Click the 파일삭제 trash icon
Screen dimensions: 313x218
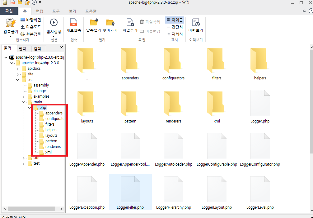click(142, 22)
